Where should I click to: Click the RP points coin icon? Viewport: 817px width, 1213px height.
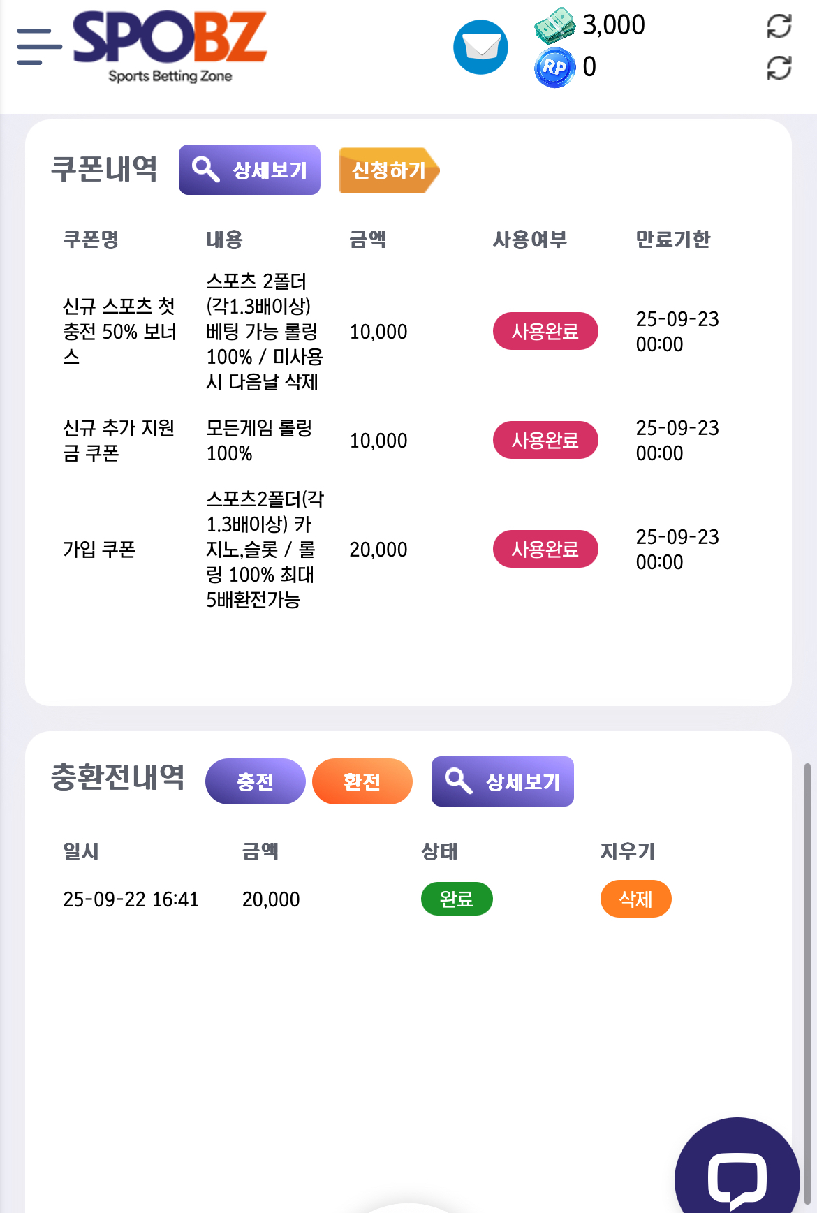[554, 68]
